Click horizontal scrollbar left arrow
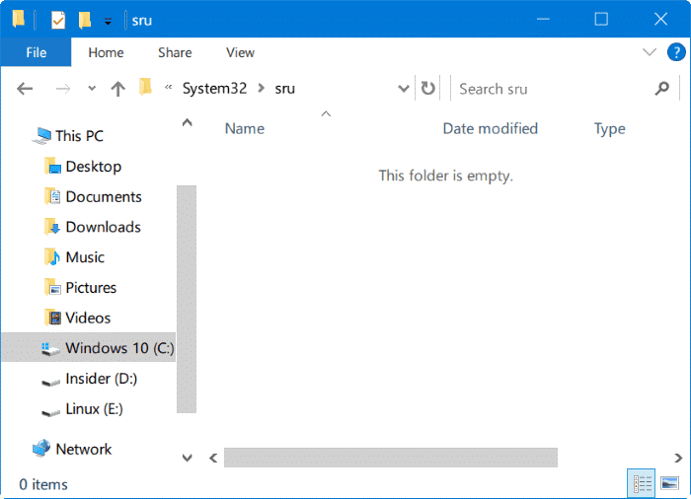This screenshot has width=691, height=499. point(213,458)
